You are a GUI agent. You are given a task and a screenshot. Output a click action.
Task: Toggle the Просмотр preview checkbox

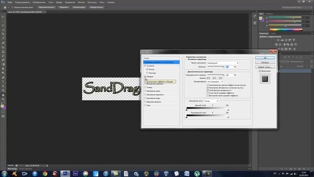pos(260,71)
